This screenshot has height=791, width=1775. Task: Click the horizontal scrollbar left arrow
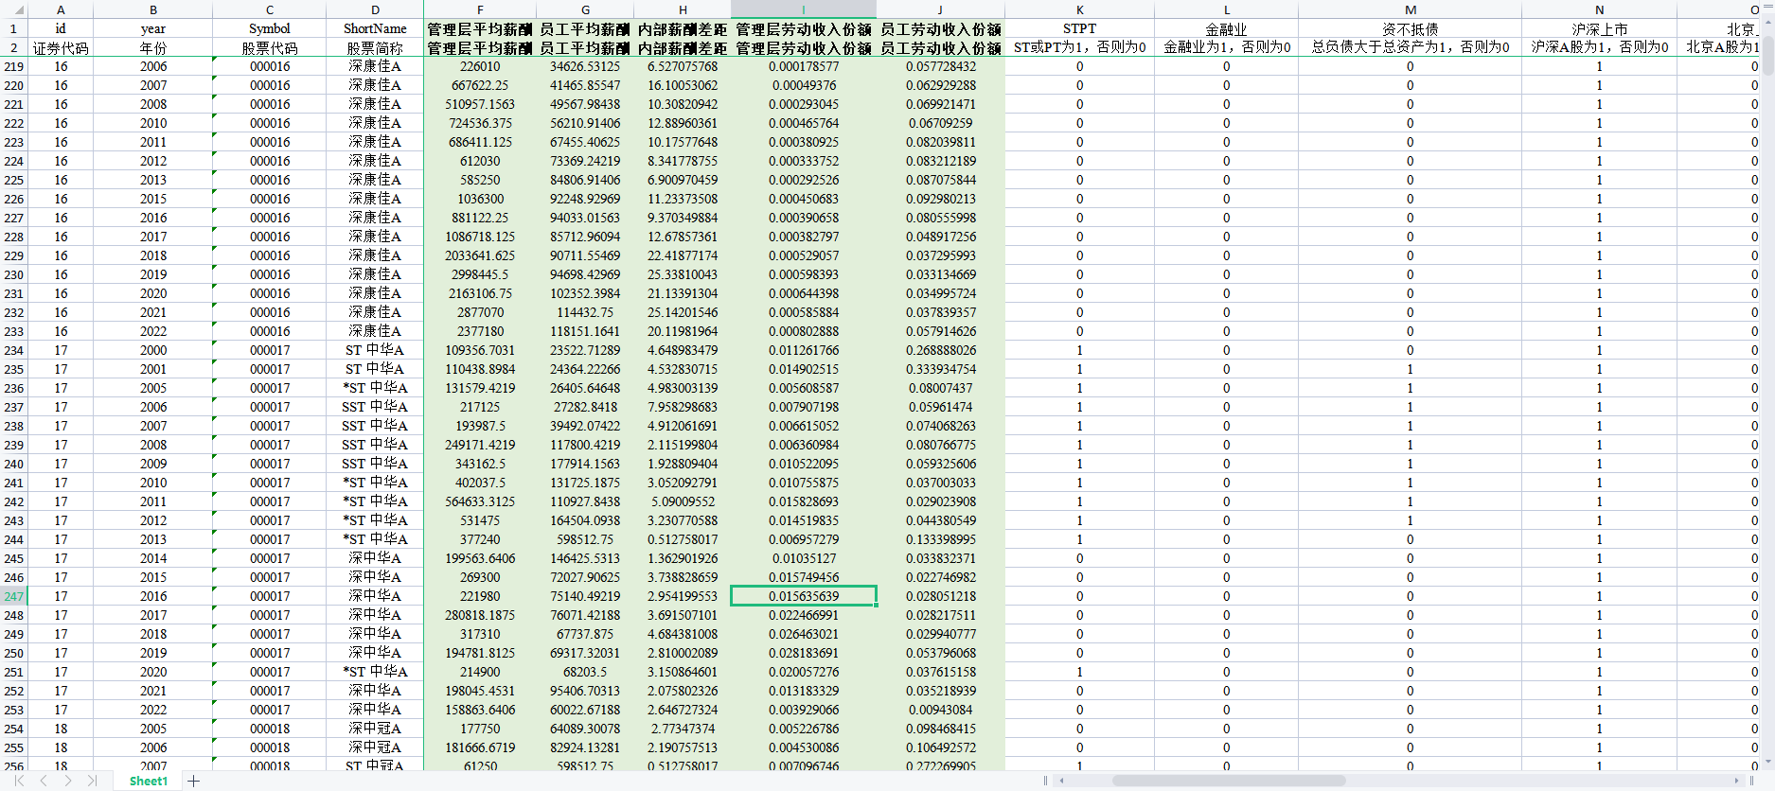tap(1062, 781)
